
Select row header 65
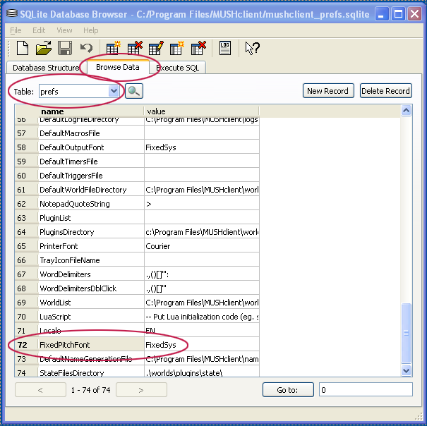26,246
